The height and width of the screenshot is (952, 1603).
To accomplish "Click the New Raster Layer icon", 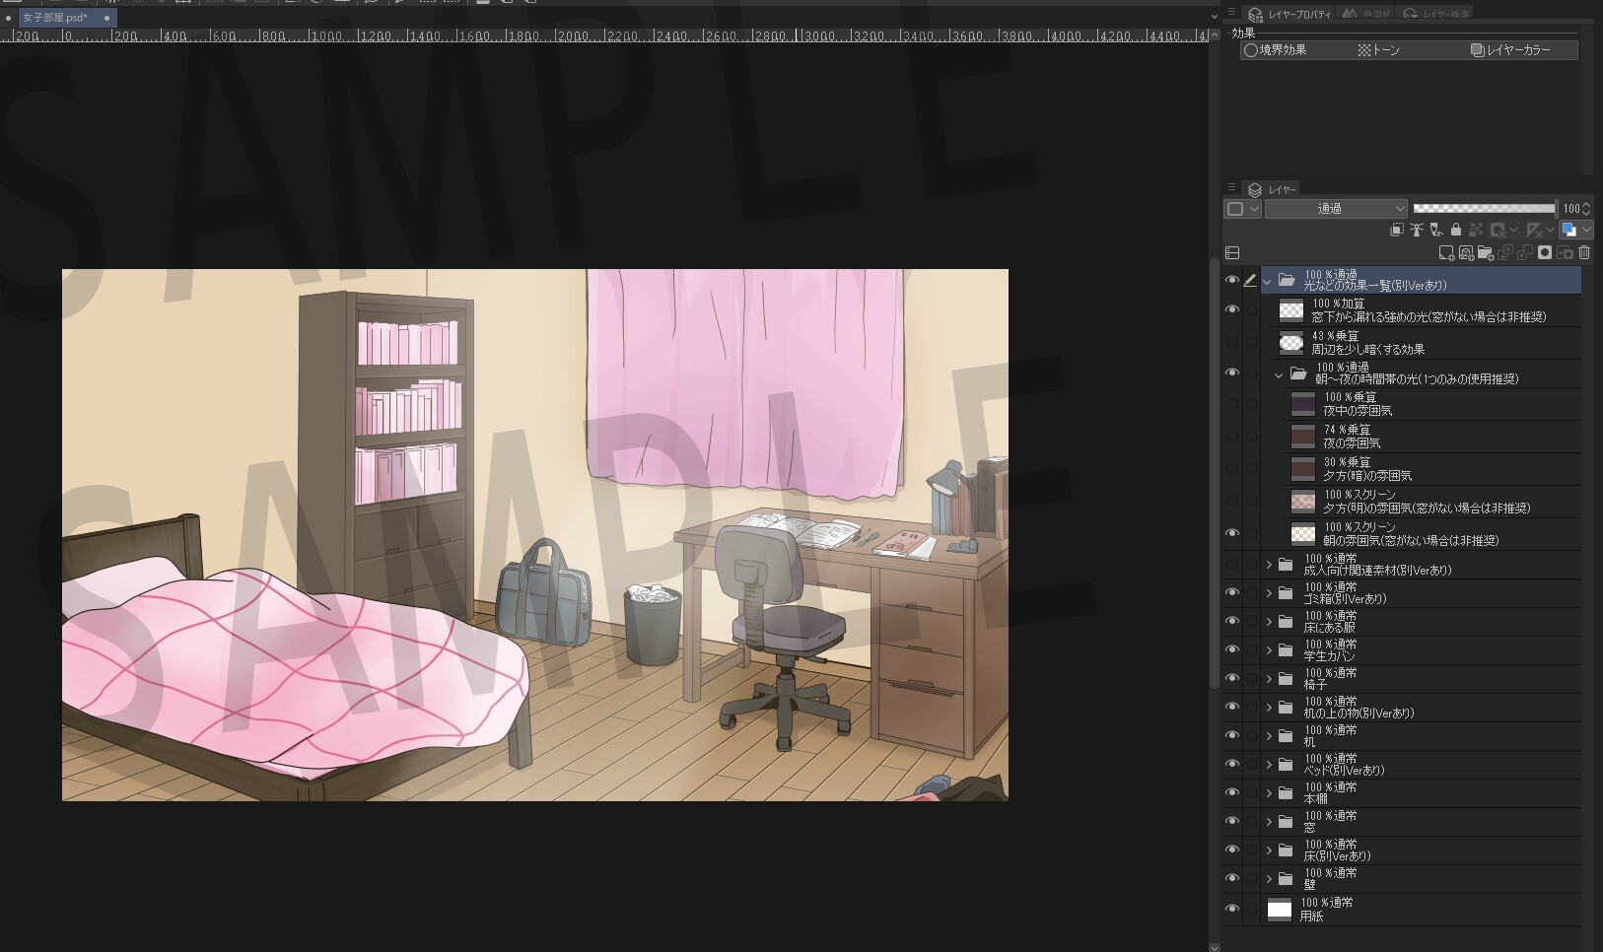I will (x=1446, y=253).
